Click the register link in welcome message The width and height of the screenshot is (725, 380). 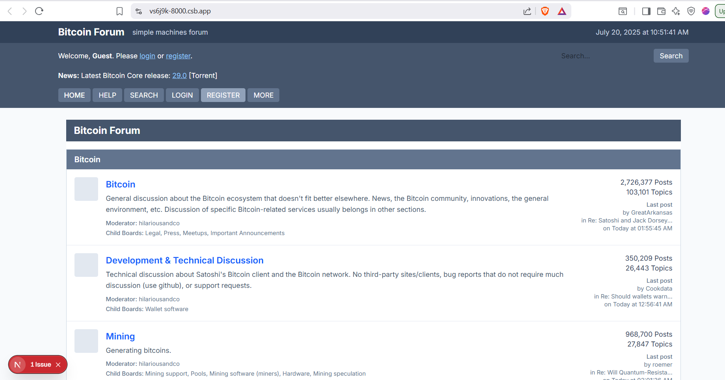click(x=178, y=56)
